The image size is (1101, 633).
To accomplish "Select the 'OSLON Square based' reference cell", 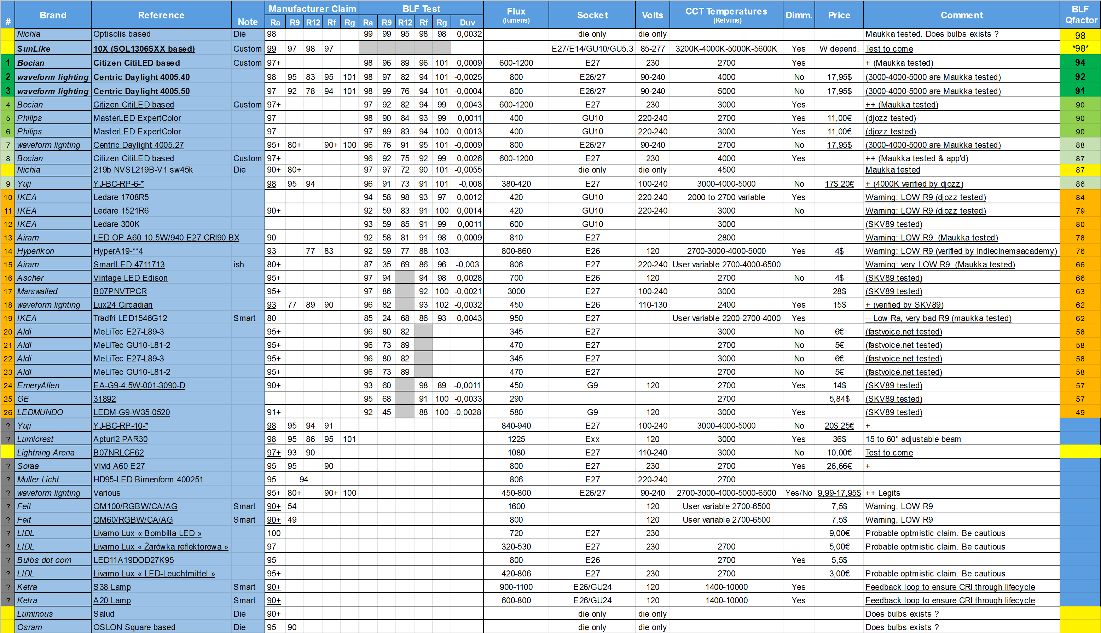I will tap(161, 627).
